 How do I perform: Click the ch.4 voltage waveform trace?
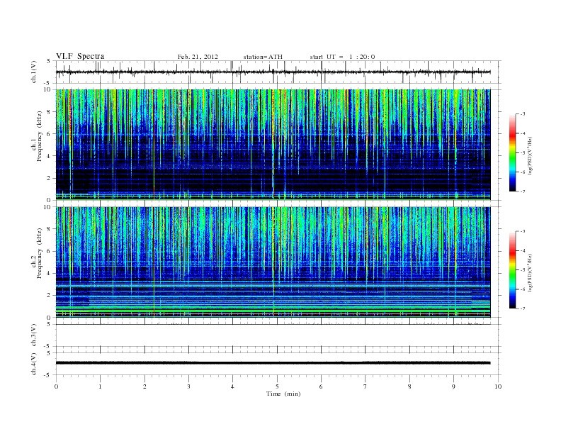273,363
